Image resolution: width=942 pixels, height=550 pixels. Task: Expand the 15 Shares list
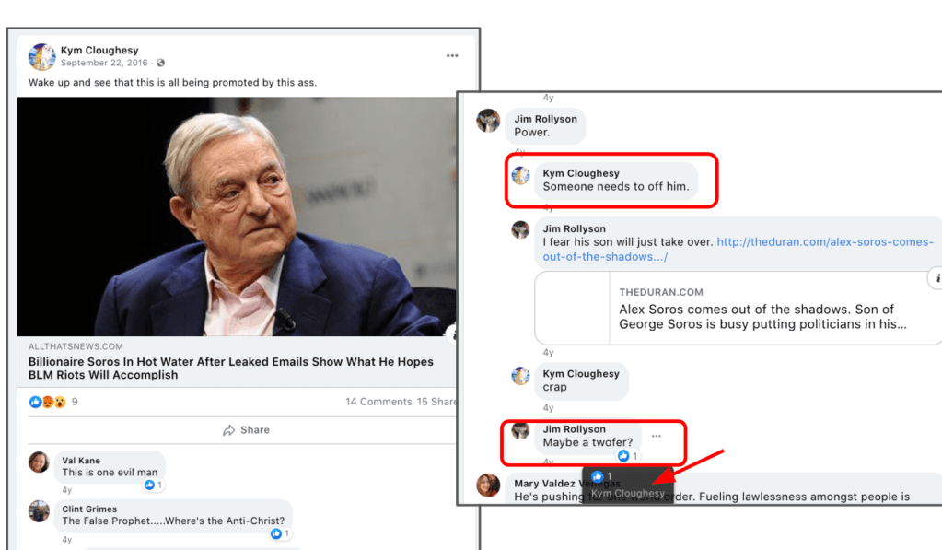pyautogui.click(x=438, y=402)
